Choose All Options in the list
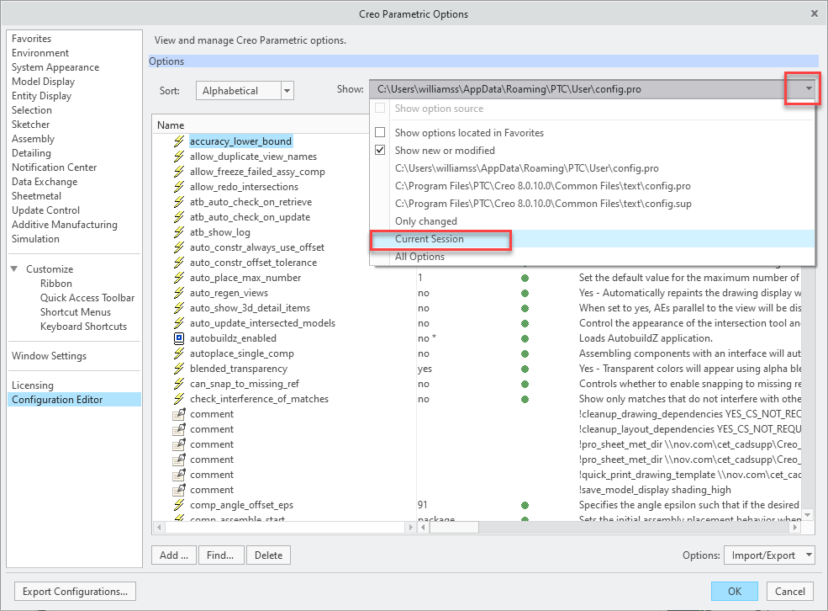 click(x=419, y=257)
